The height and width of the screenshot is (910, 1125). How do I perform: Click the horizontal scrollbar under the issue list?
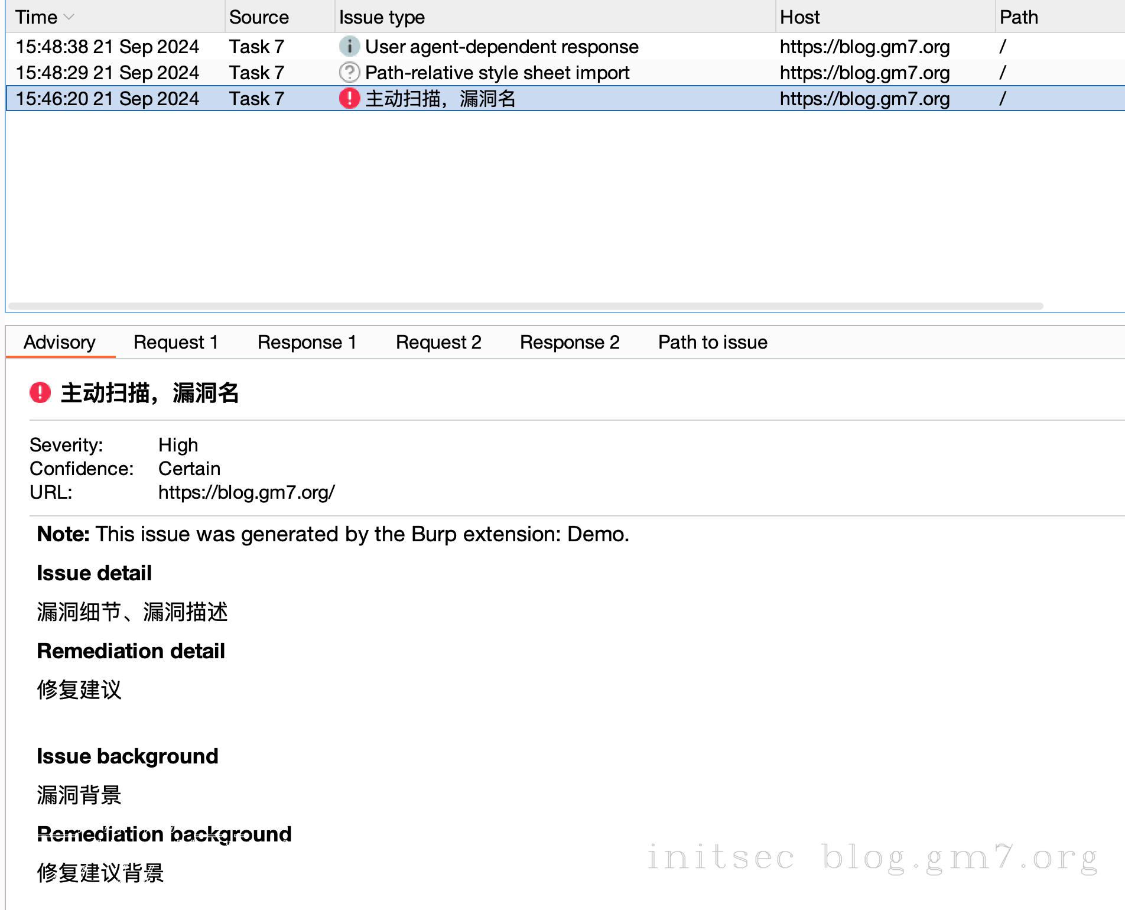click(526, 306)
